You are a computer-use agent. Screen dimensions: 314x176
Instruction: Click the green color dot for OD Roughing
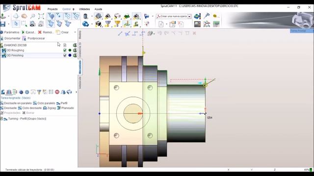tap(70, 50)
